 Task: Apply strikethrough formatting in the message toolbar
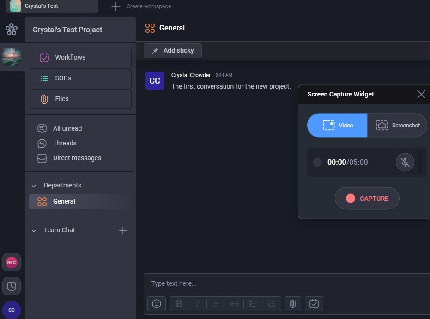(x=216, y=303)
